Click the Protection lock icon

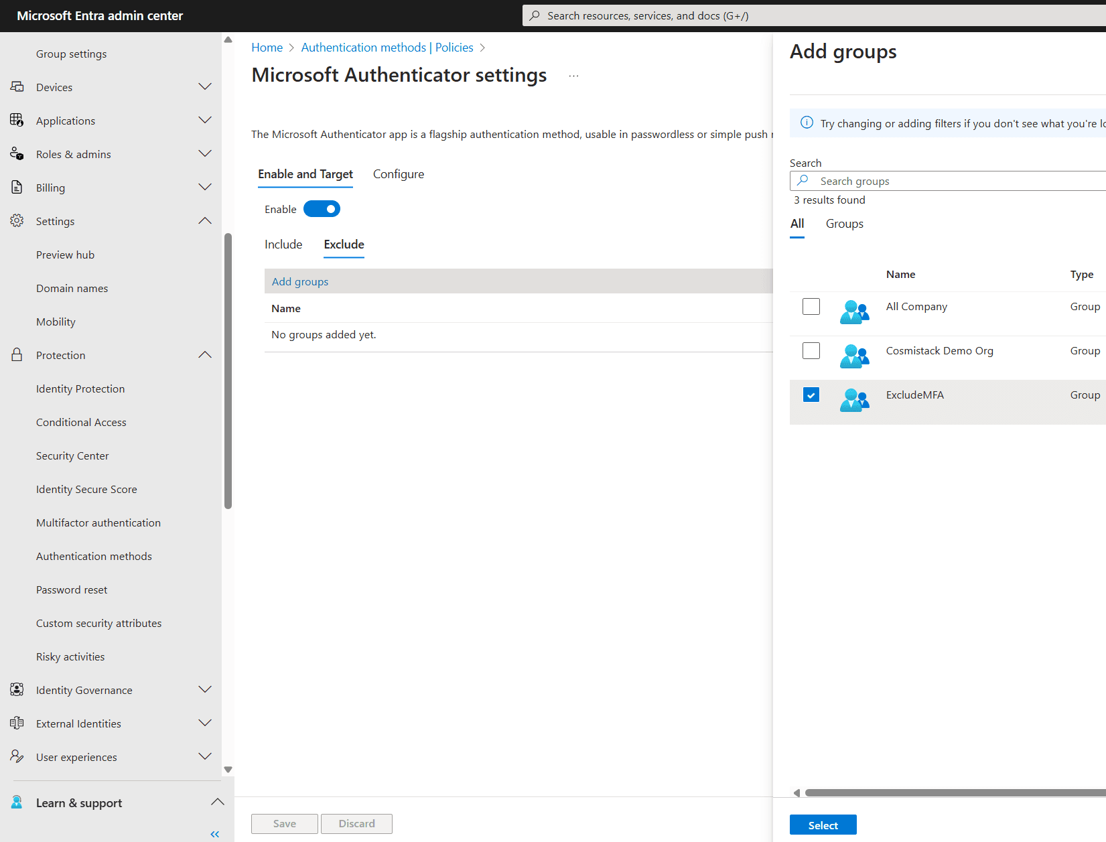pyautogui.click(x=17, y=355)
